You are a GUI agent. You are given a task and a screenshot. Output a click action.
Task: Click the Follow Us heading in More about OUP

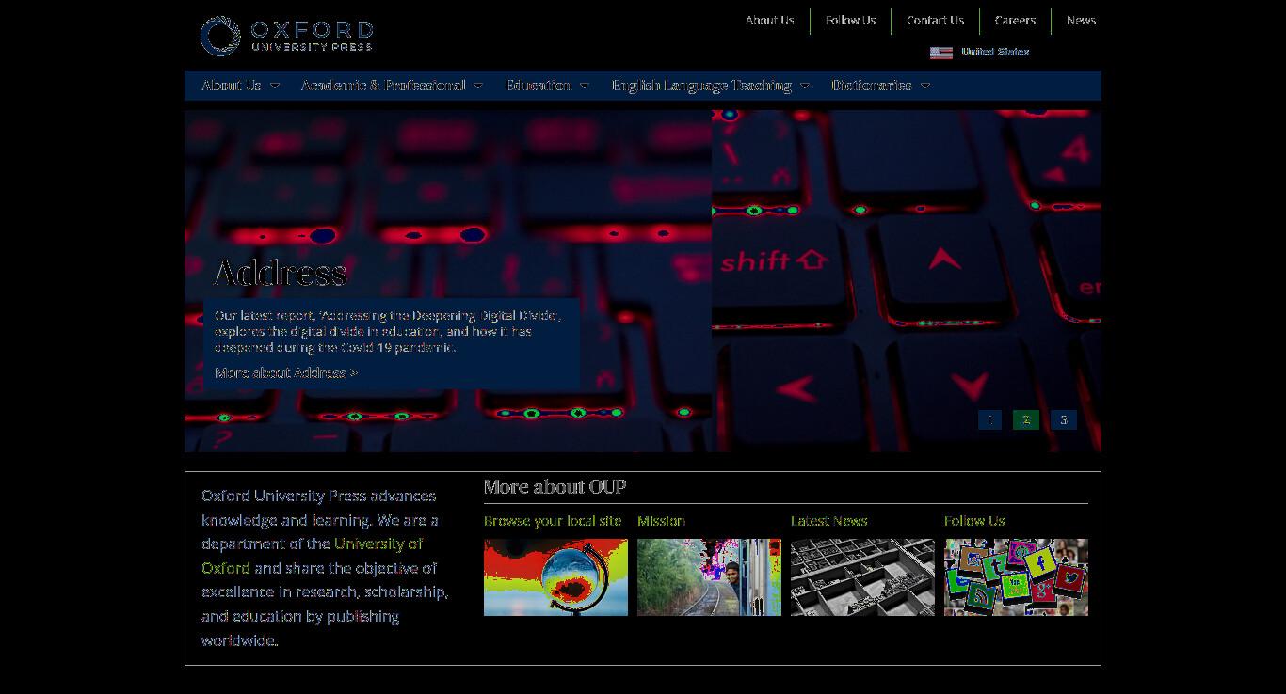tap(974, 521)
